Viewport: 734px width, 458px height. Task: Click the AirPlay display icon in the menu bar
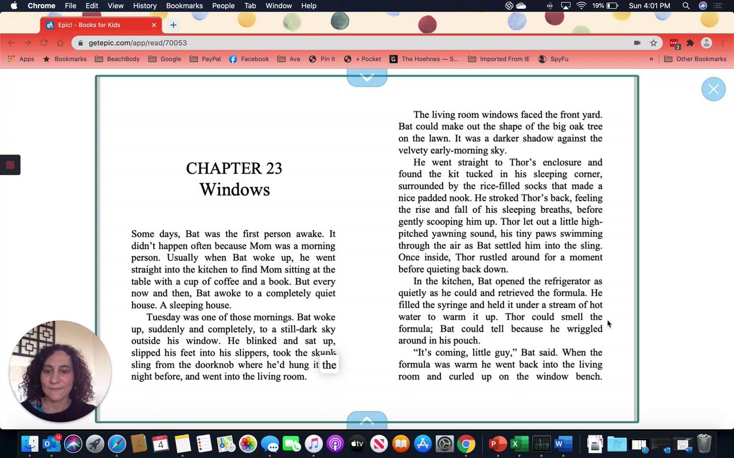click(566, 6)
